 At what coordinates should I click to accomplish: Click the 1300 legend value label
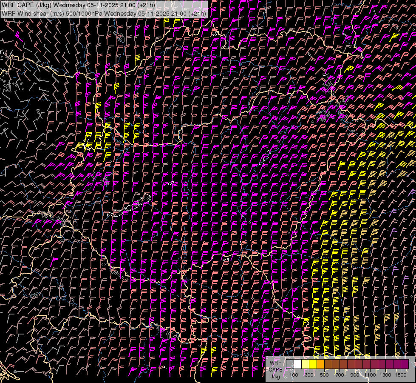385,375
